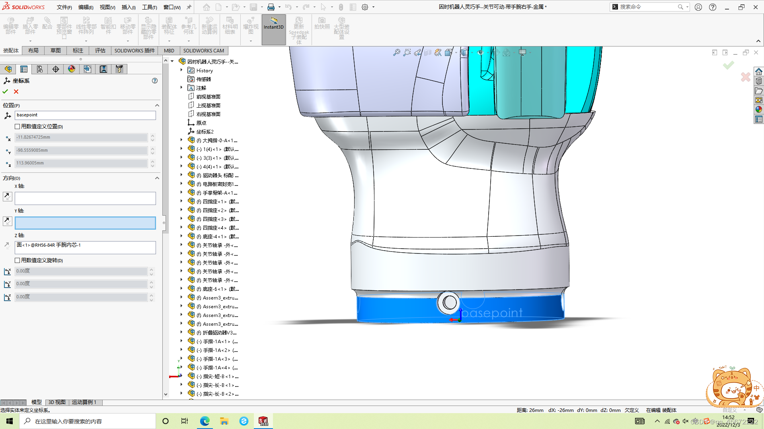Click Zoom to Fit in the heads-up toolbar
This screenshot has width=764, height=429.
click(x=397, y=52)
